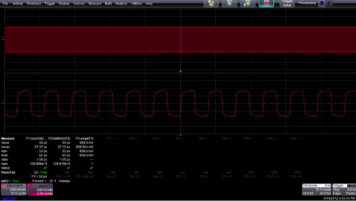Screen dimensions: 356x201
Task: Click the red Stop trigger icon
Action: (266, 3)
